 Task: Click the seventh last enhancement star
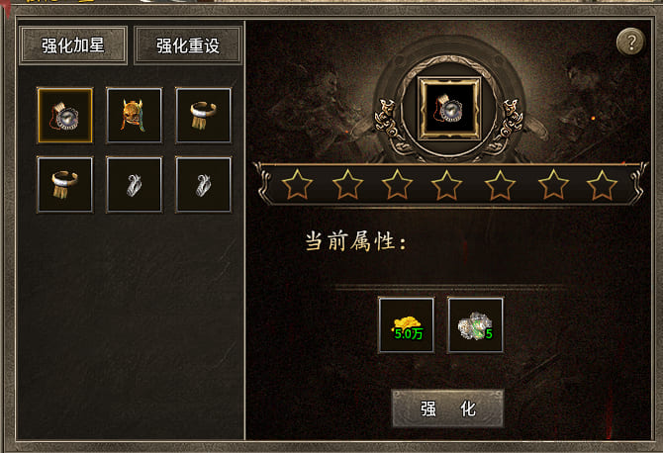[x=602, y=185]
